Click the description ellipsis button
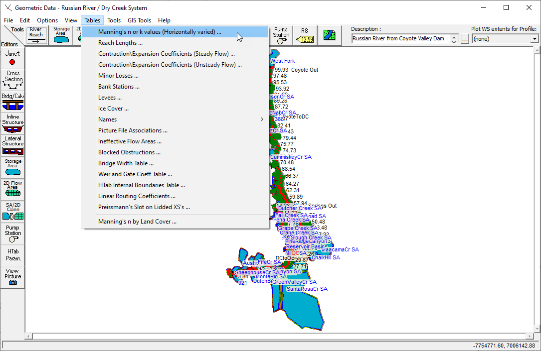This screenshot has height=351, width=541. [x=465, y=39]
